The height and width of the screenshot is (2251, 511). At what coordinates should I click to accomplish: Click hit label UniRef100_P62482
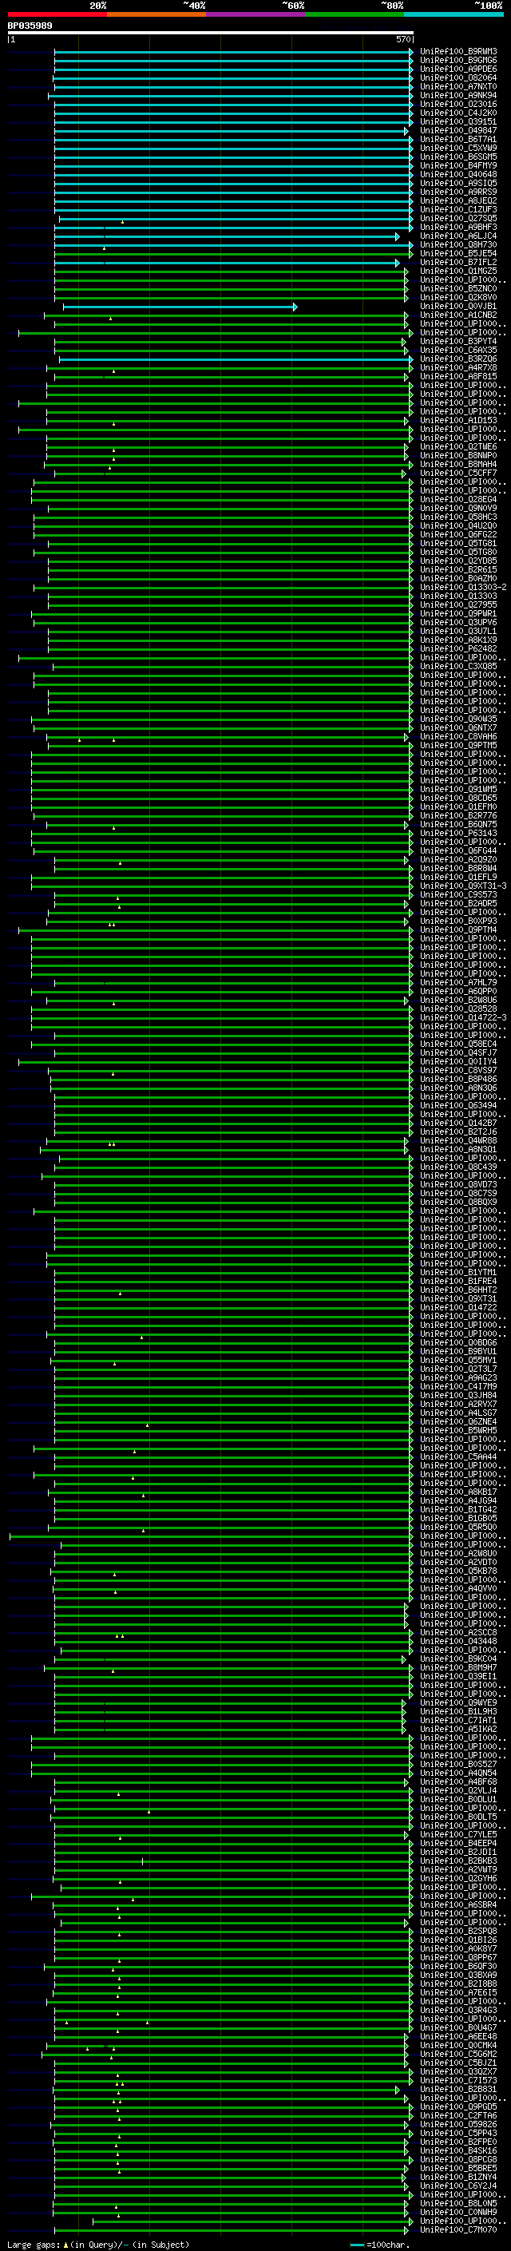[x=458, y=649]
